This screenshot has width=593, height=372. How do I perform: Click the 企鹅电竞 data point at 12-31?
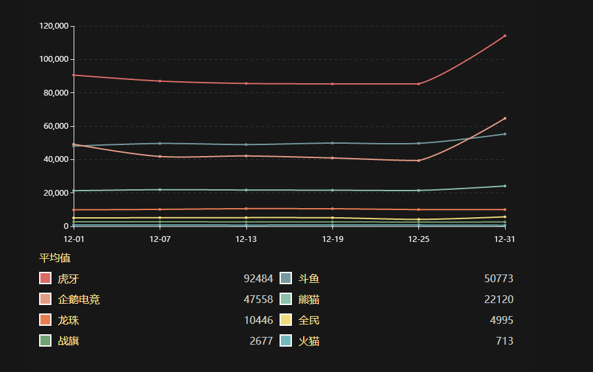pos(504,118)
